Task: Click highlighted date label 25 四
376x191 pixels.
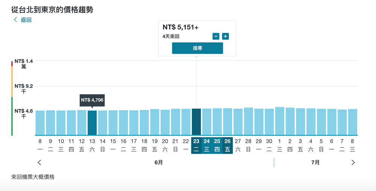Action: tap(217, 146)
